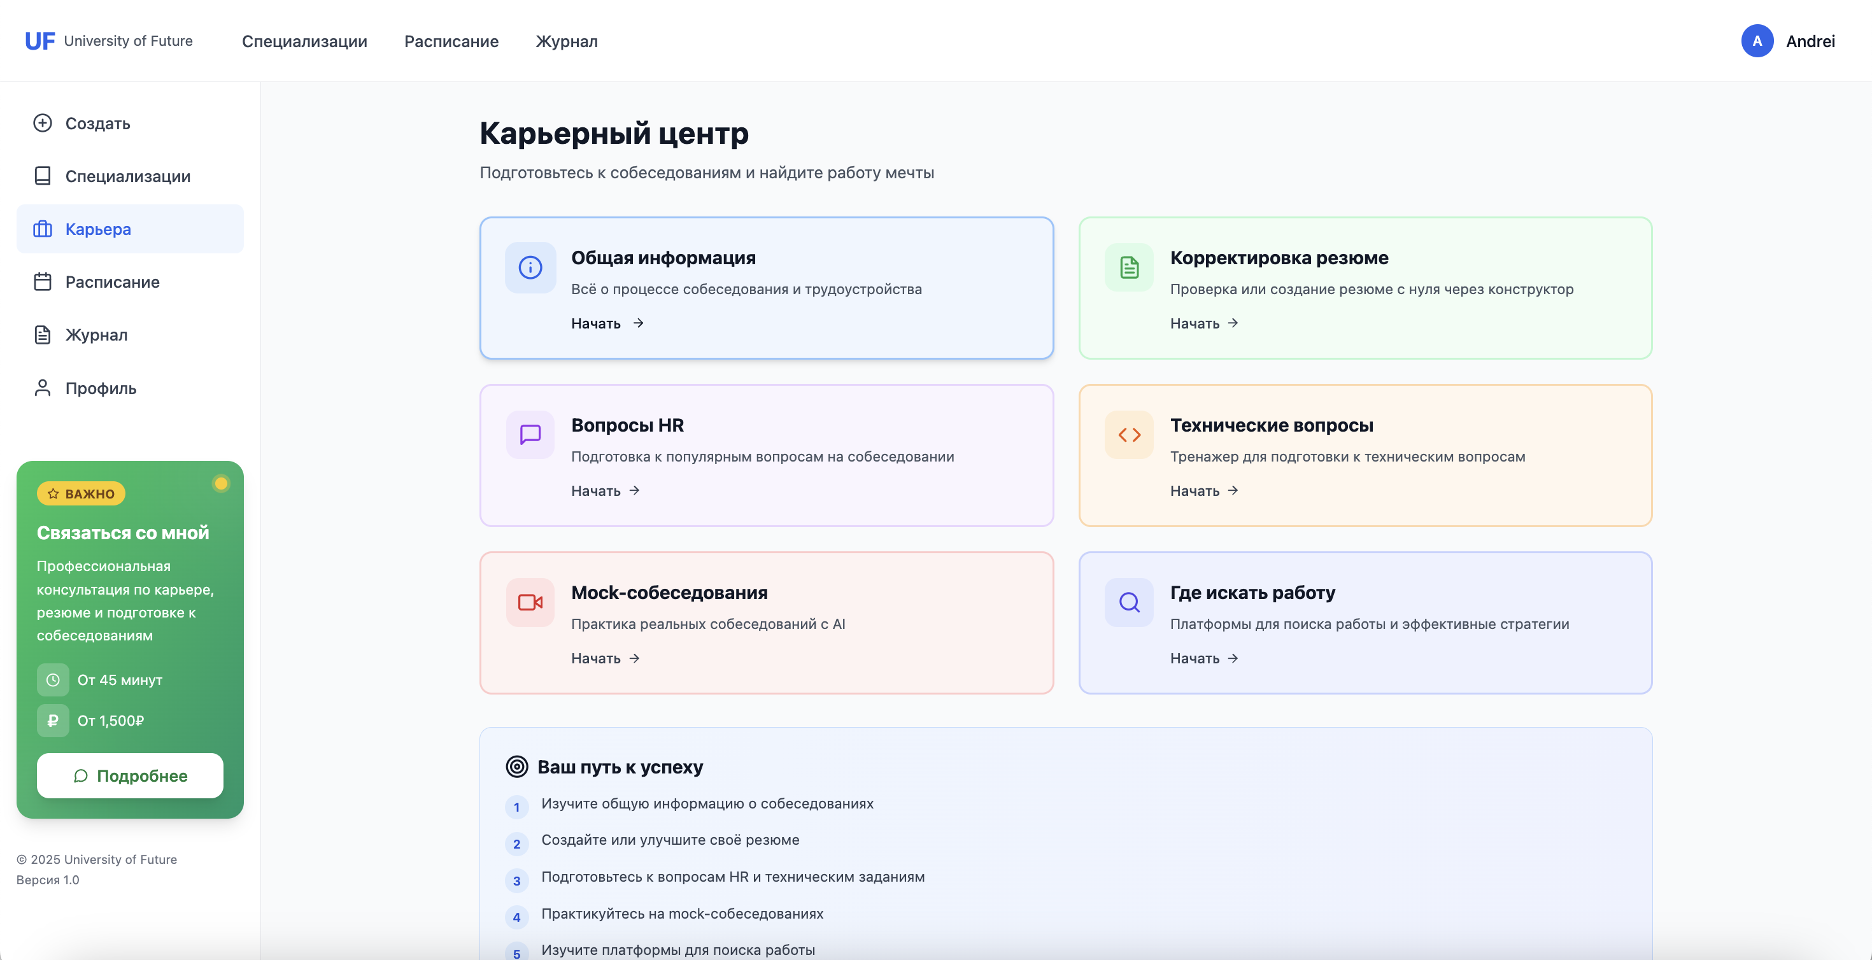Screen dimensions: 1872x960
Task: Click the blue avatar circle with letter A
Action: coord(1757,41)
